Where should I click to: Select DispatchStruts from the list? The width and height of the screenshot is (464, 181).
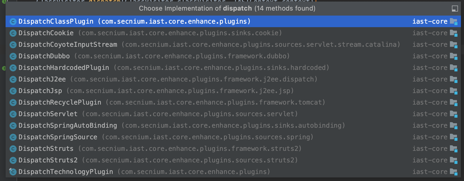[46, 149]
